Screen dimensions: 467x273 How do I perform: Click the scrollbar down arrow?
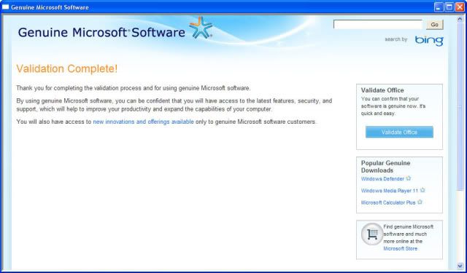[x=460, y=266]
